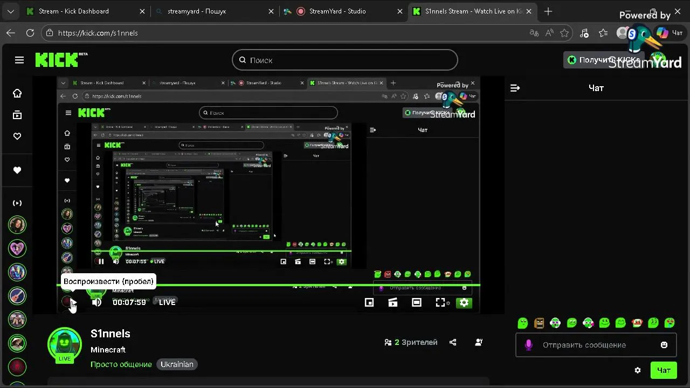Open a new browser tab

pos(548,11)
